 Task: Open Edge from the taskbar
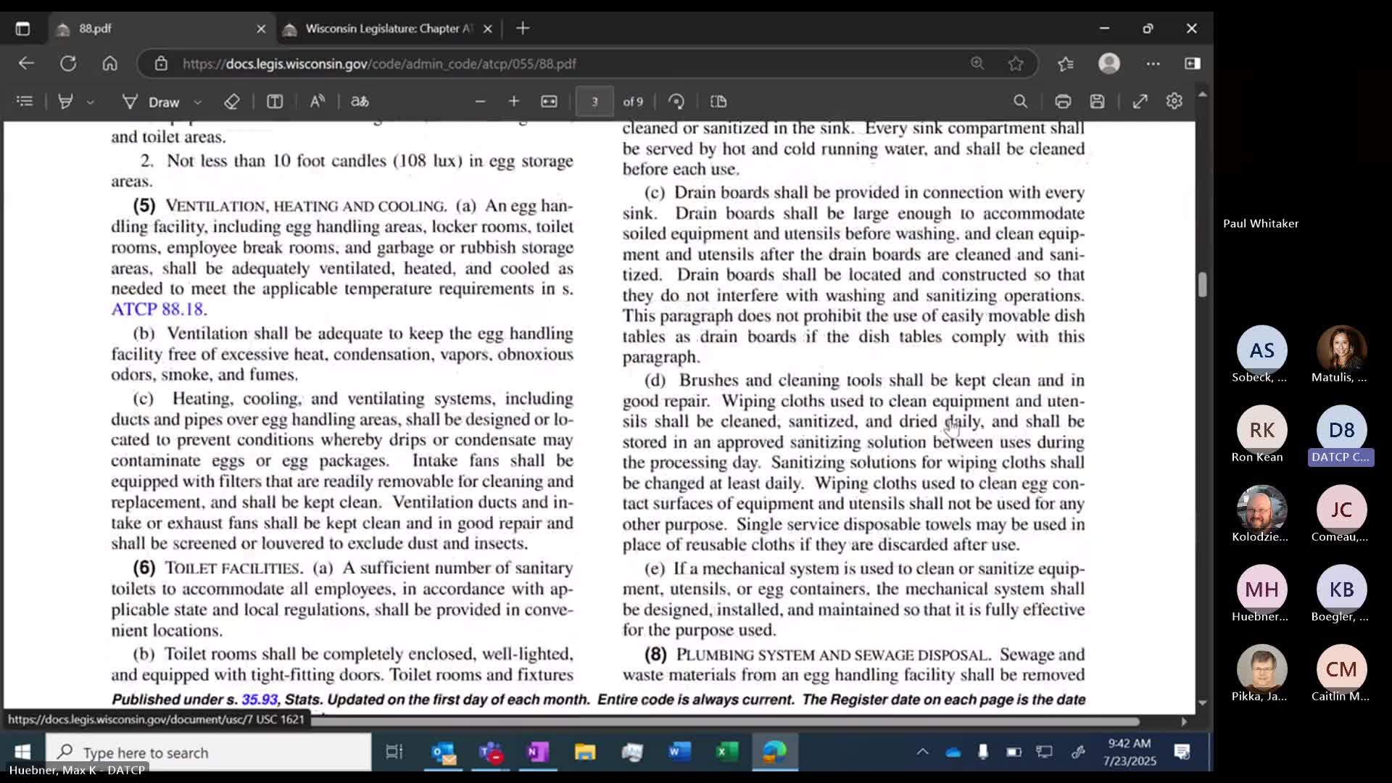774,753
